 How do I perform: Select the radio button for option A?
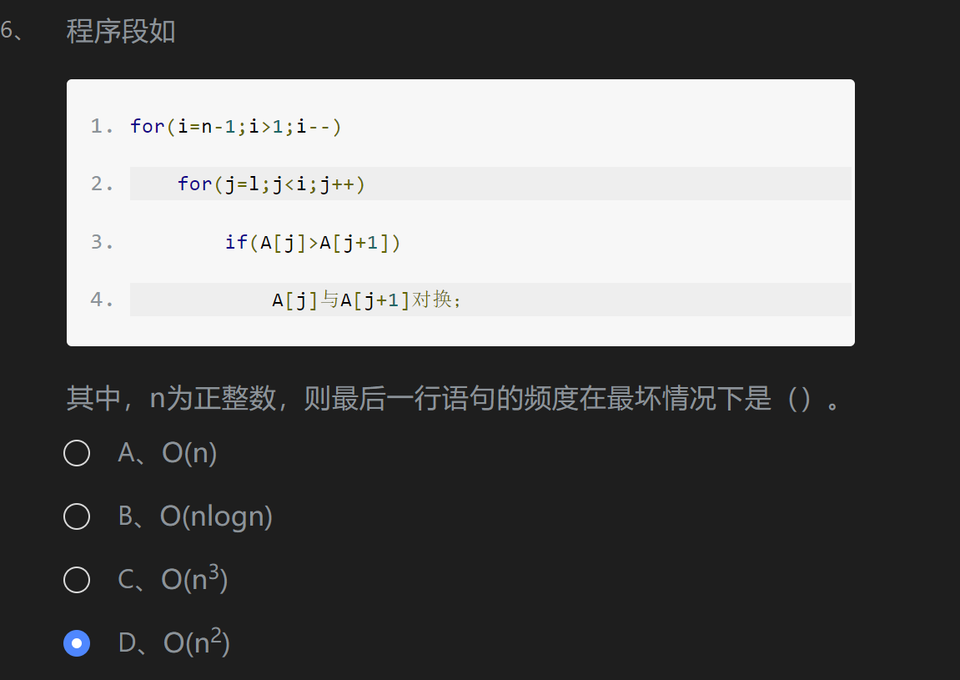pyautogui.click(x=77, y=453)
